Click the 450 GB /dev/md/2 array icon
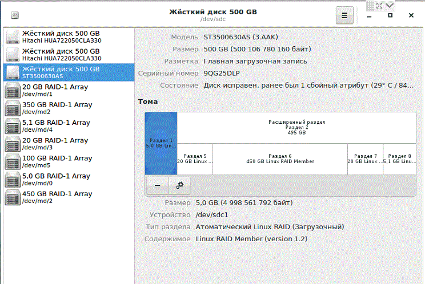The image size is (425, 284). pos(13,197)
